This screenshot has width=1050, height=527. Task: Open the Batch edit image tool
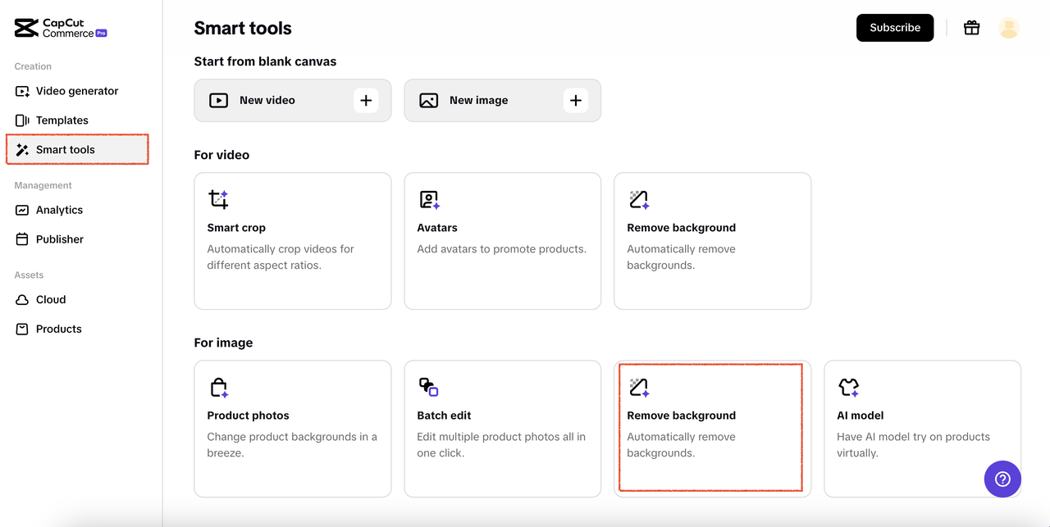[x=502, y=428]
